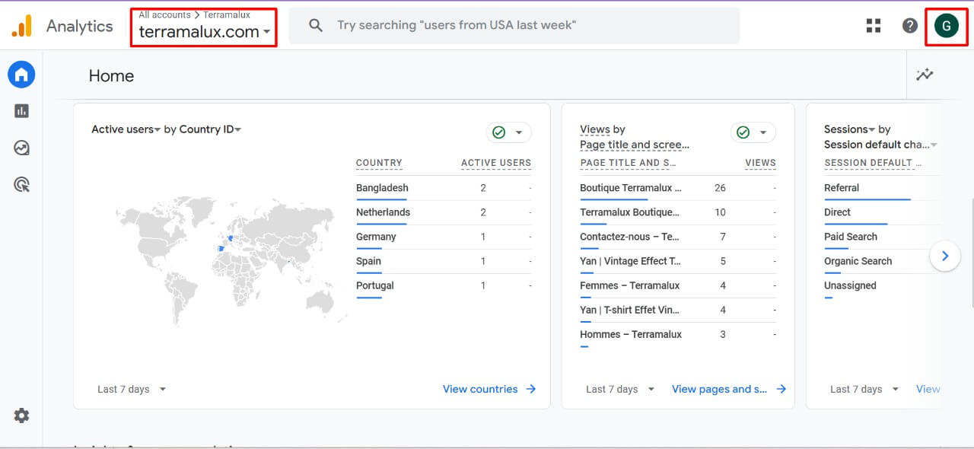
Task: Click the Paid Search channel row
Action: tap(883, 237)
